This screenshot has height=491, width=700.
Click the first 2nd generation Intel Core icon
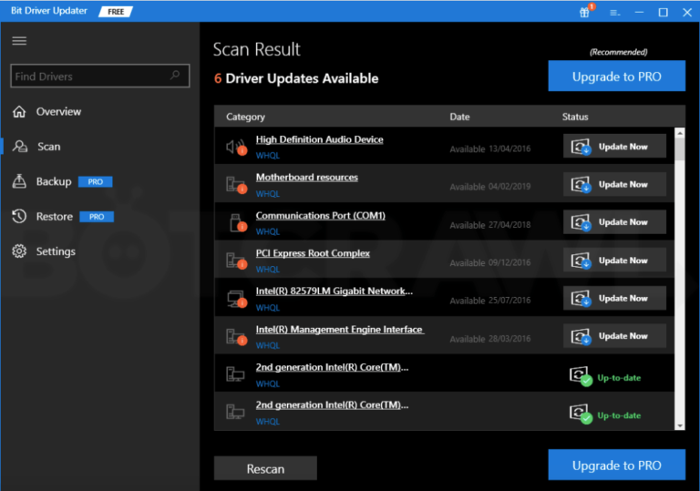(x=235, y=374)
